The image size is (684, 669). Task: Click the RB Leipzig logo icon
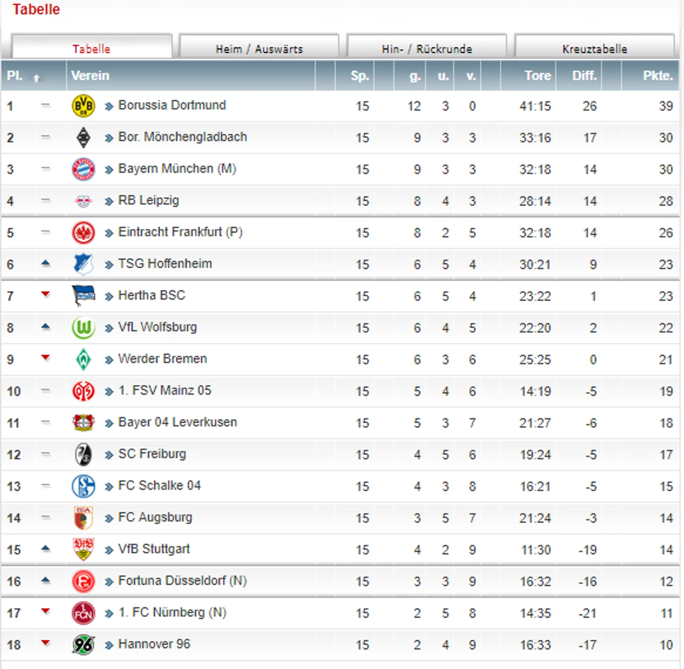[83, 201]
